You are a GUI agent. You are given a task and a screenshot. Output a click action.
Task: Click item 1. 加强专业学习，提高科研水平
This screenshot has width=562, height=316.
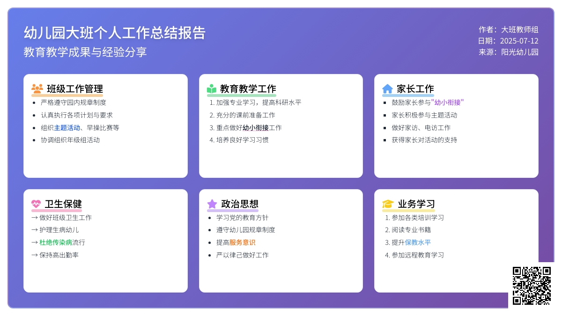(255, 102)
